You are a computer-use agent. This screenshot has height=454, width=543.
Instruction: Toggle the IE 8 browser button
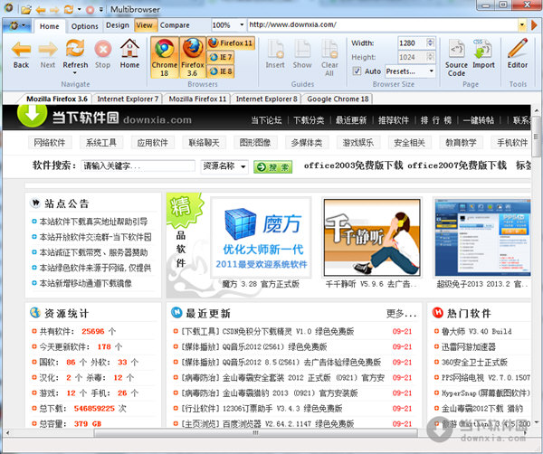[x=221, y=71]
